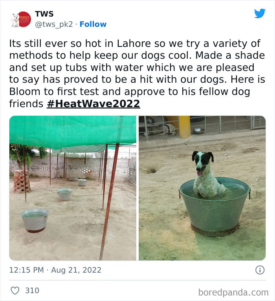Open the #HeatWave2022 hashtag link

pyautogui.click(x=93, y=104)
